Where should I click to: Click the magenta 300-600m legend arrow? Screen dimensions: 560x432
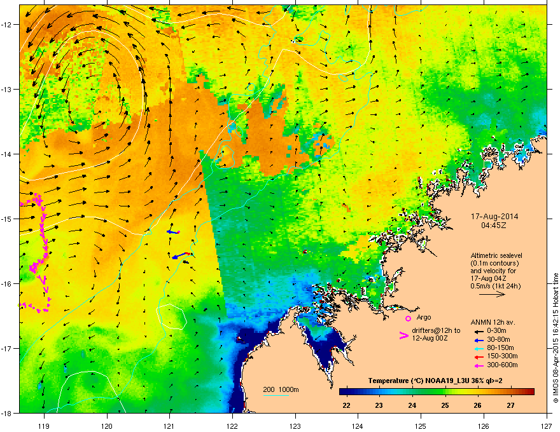tap(478, 365)
